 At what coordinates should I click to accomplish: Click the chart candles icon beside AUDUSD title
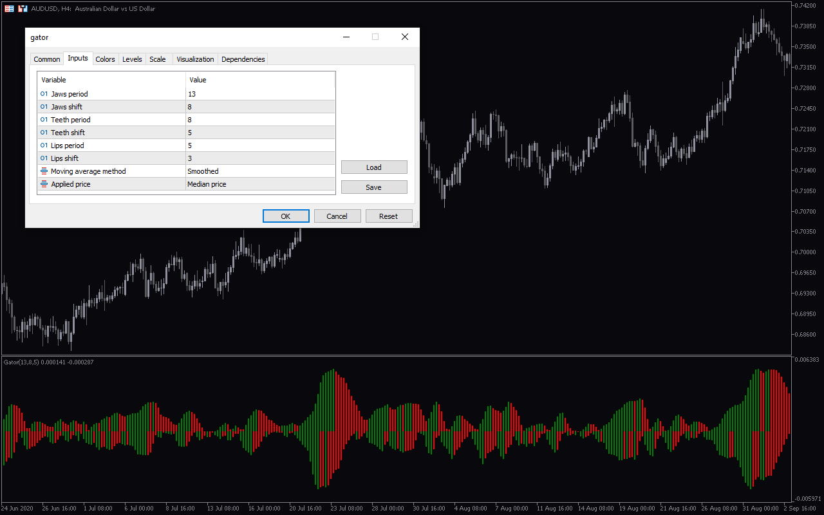click(23, 9)
